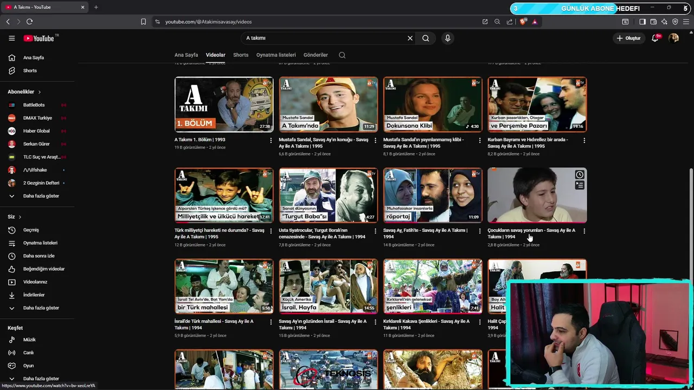Click the search magnifier button
694x390 pixels.
(426, 38)
